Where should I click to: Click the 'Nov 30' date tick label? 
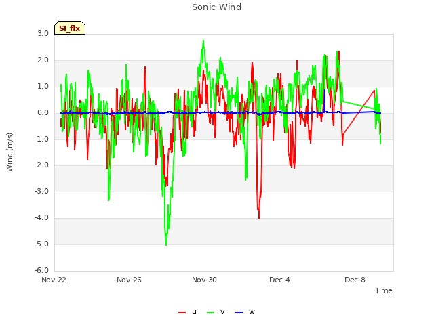(x=204, y=280)
